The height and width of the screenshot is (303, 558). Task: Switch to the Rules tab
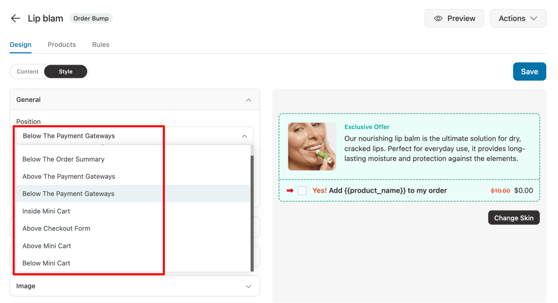click(100, 44)
